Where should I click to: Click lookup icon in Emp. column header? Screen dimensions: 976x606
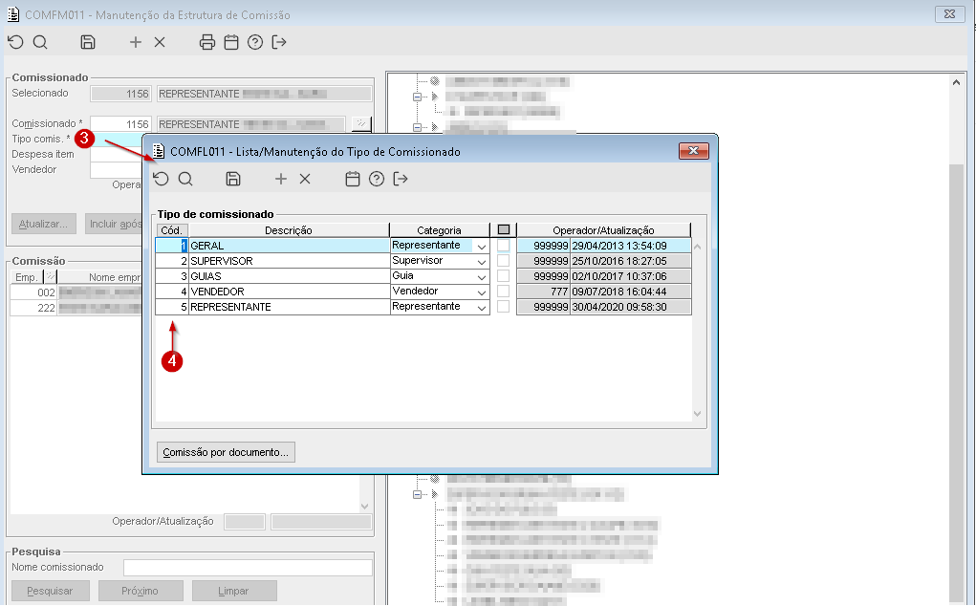[x=51, y=276]
